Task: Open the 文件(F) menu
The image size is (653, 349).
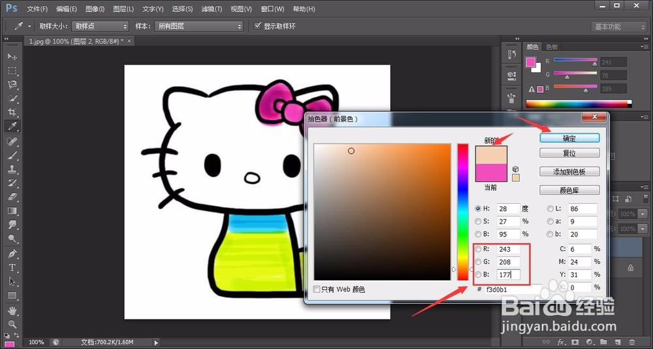Action: click(x=37, y=8)
